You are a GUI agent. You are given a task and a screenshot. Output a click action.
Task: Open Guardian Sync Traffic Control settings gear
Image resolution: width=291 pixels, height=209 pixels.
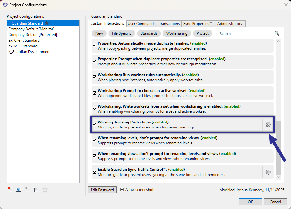tap(268, 172)
